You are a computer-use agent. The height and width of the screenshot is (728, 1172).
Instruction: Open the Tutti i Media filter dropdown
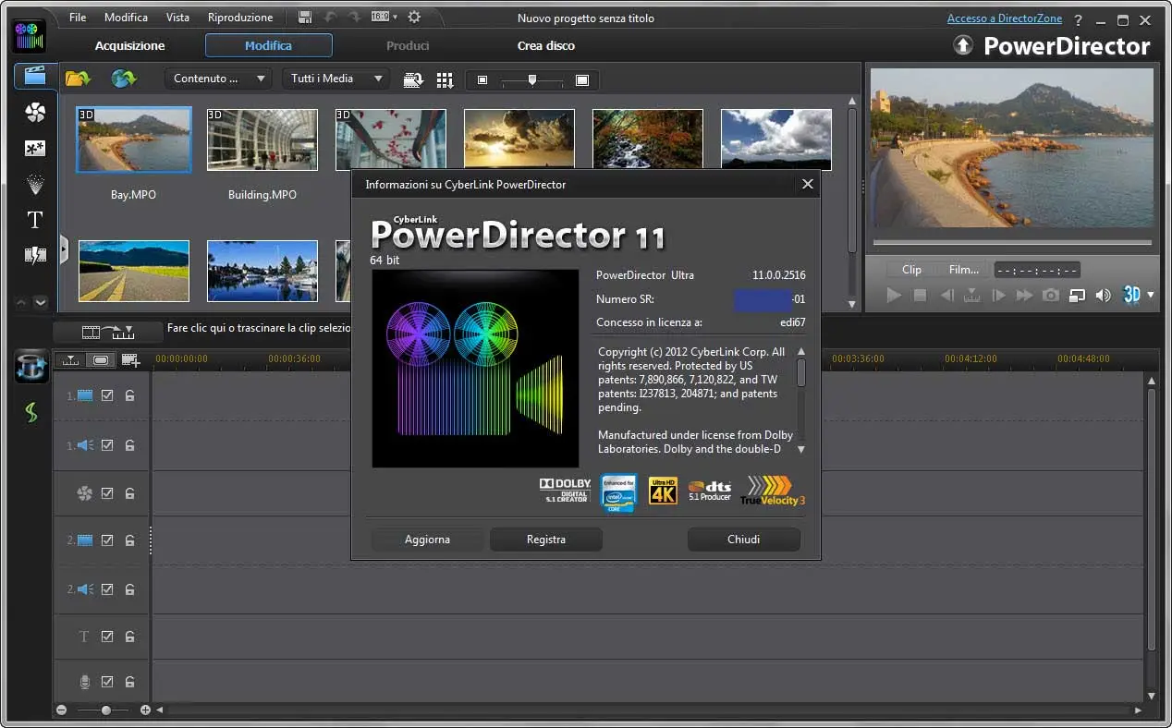click(x=336, y=79)
